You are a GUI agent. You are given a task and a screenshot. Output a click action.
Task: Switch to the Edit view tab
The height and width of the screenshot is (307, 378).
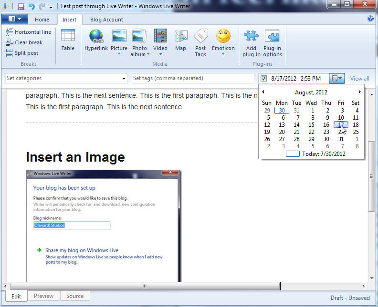[x=16, y=296]
